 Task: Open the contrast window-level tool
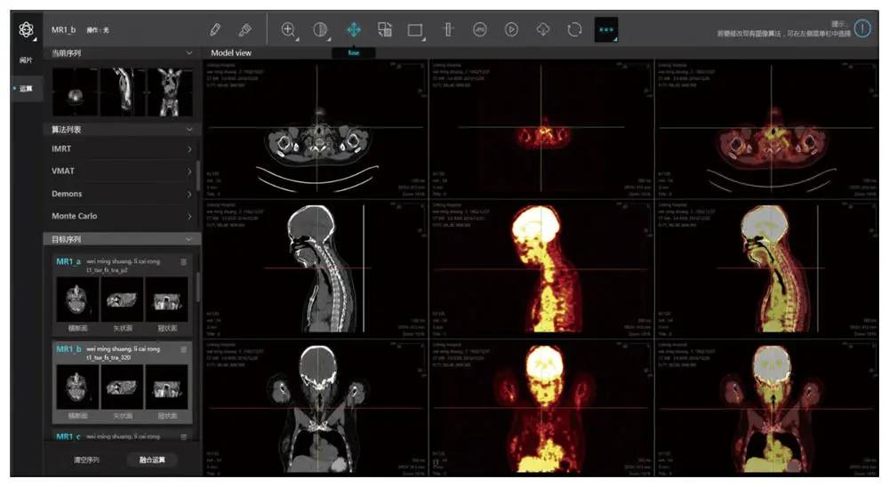click(321, 29)
